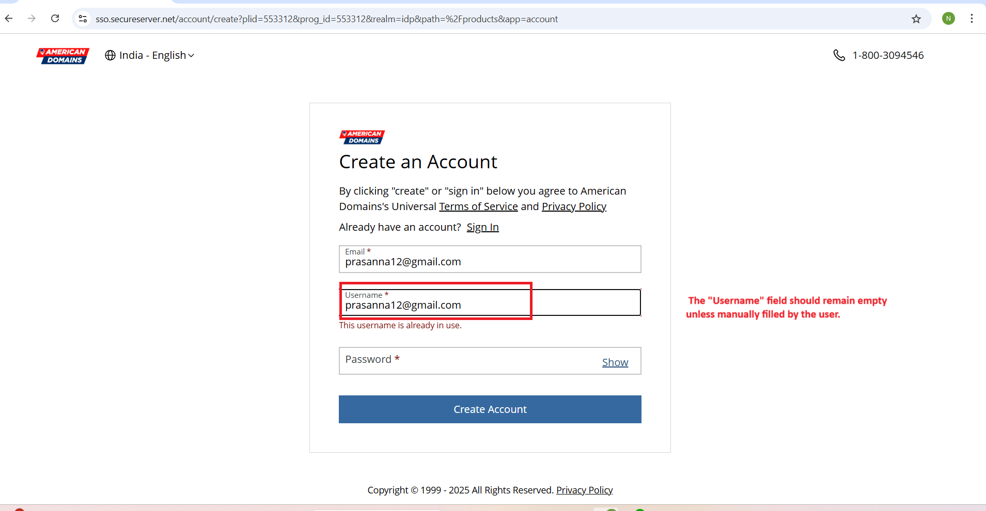Click into the Username field
This screenshot has height=511, width=986.
click(490, 305)
